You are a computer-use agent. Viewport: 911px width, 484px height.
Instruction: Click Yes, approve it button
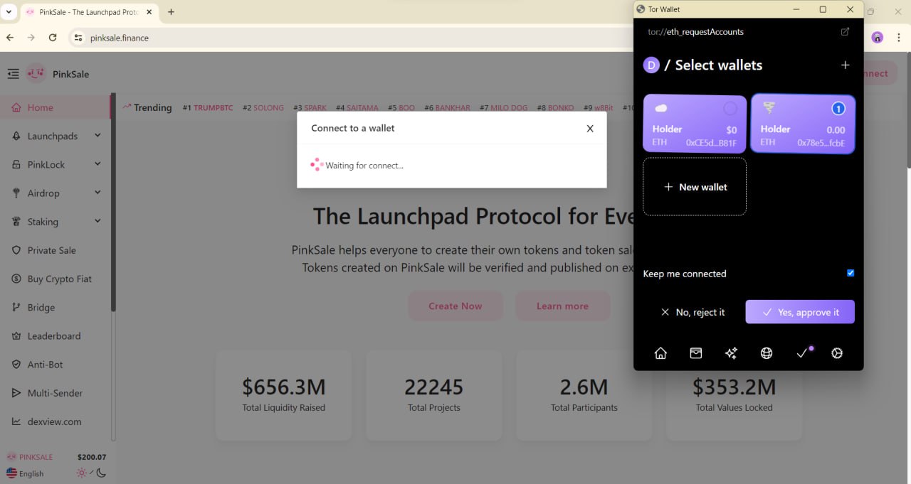(x=800, y=312)
